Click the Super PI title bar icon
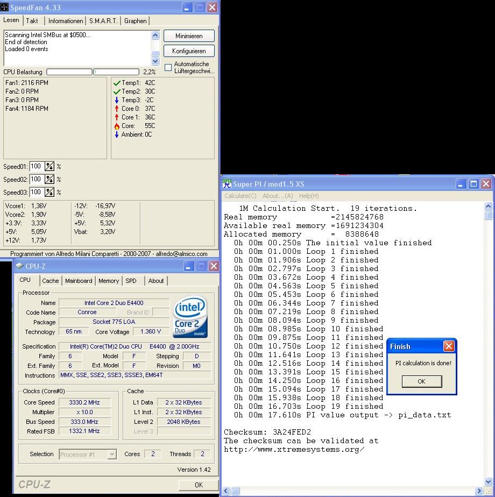The image size is (495, 497). 227,183
